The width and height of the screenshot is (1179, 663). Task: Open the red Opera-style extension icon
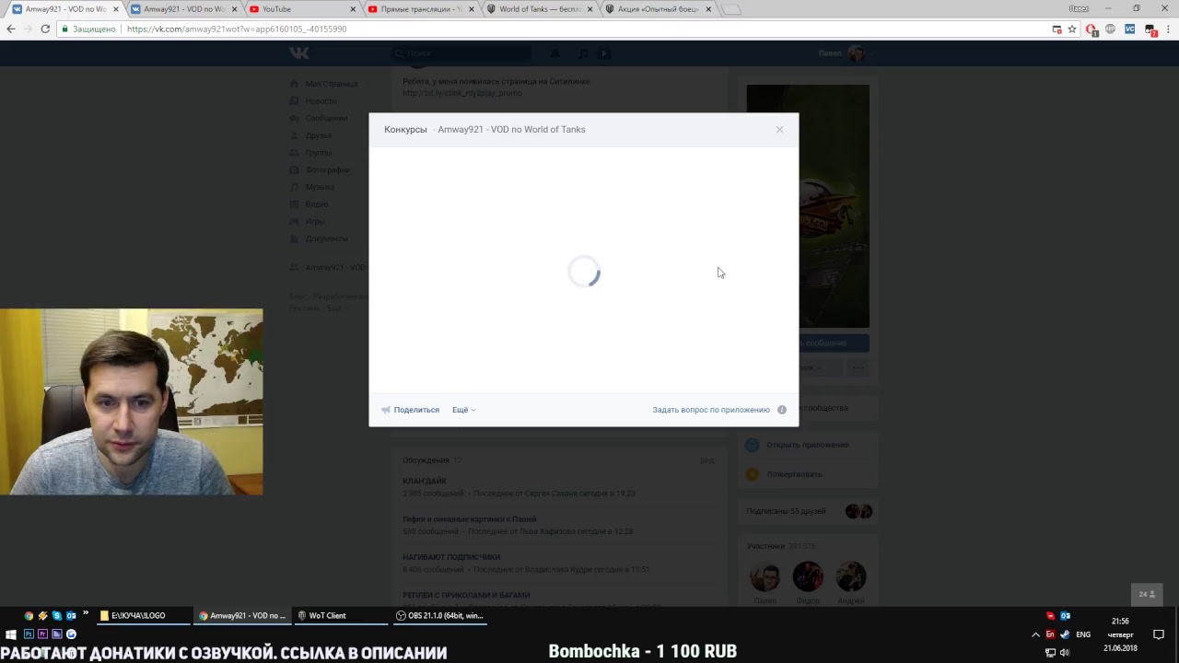tap(1091, 29)
